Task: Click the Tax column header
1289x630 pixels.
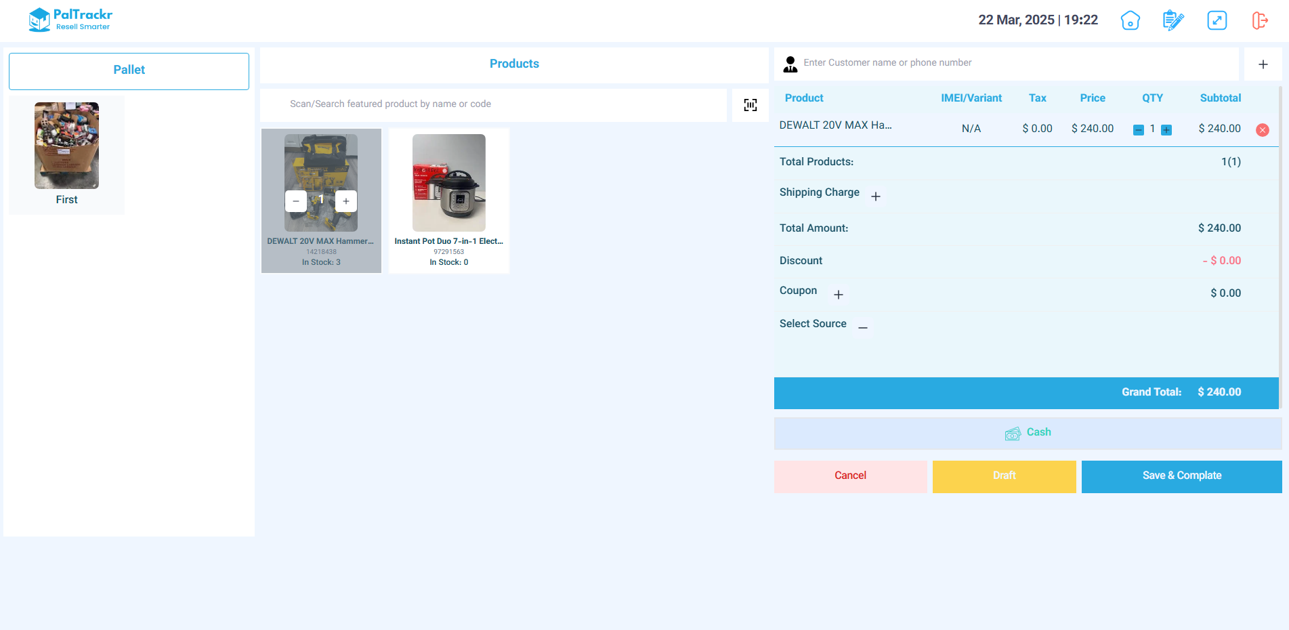Action: [1038, 98]
